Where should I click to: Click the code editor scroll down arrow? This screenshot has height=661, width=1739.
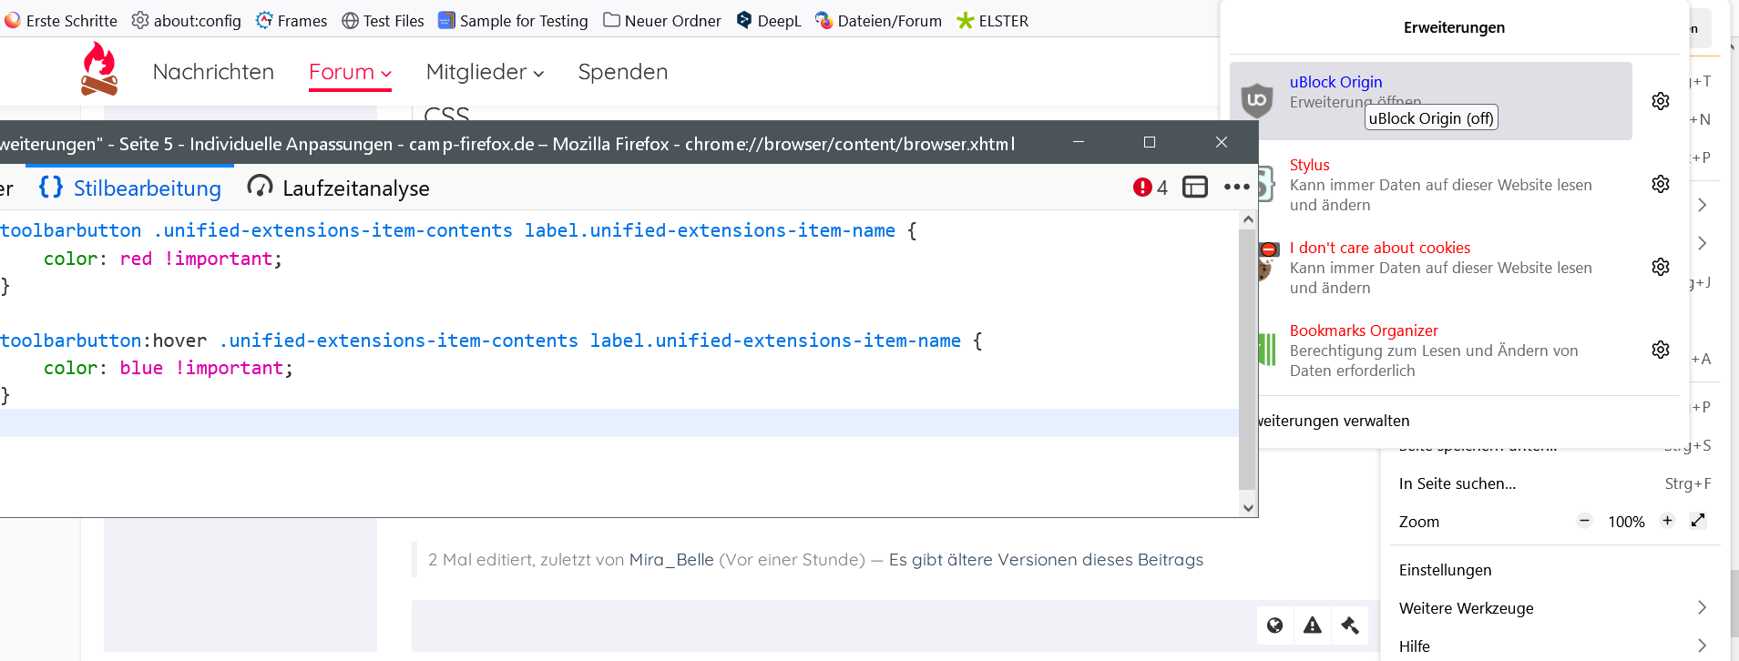[1248, 508]
